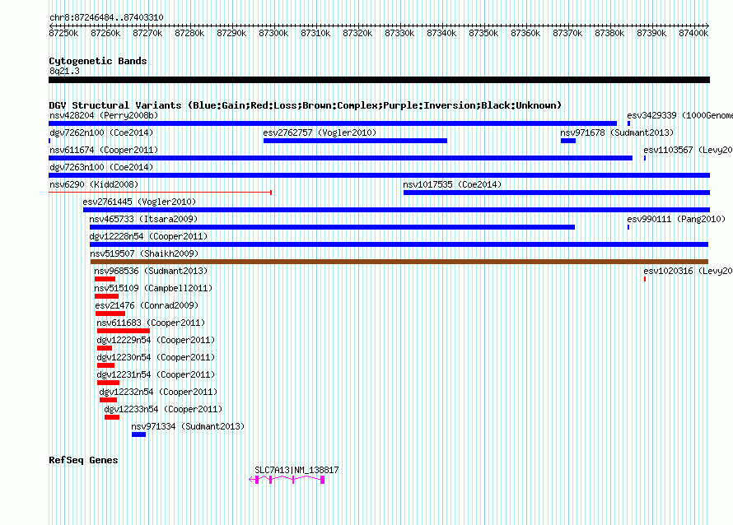Click the 87400k ruler position
The width and height of the screenshot is (733, 525).
click(x=693, y=33)
